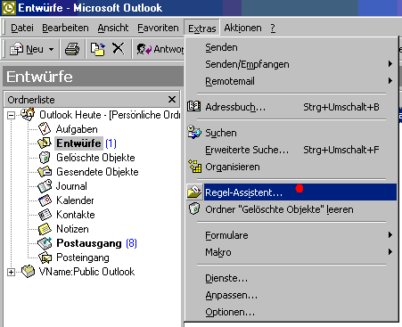
Task: Open Dienste from the Extras menu
Action: click(291, 278)
